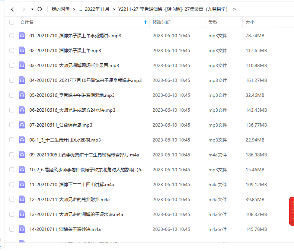Image resolution: width=294 pixels, height=251 pixels.
Task: Go to 我的网盘 breadcrumb
Action: tap(61, 9)
